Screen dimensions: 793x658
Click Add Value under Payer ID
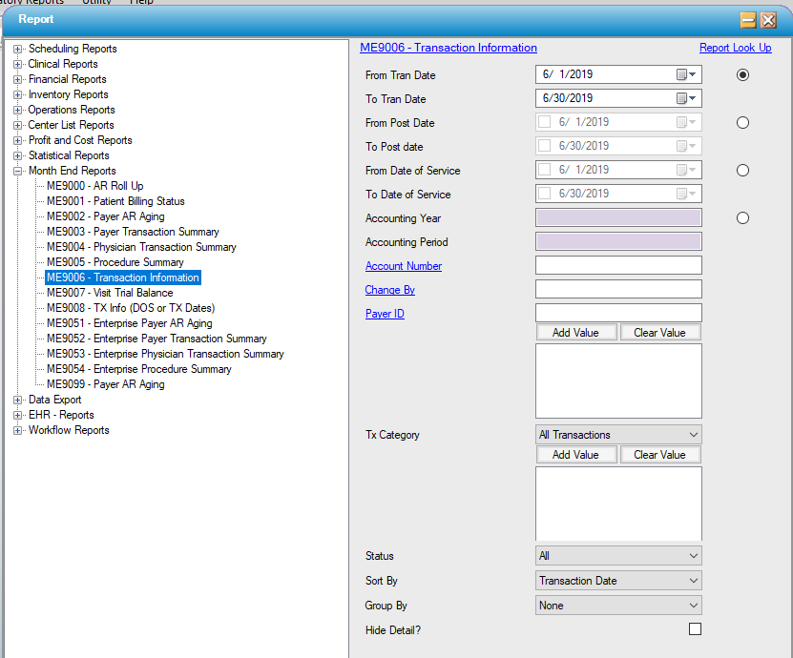[575, 333]
